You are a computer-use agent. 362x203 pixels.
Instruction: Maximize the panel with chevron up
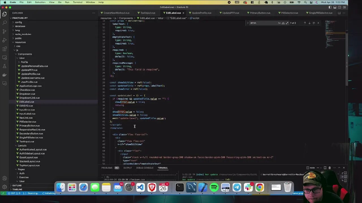[x=339, y=168]
